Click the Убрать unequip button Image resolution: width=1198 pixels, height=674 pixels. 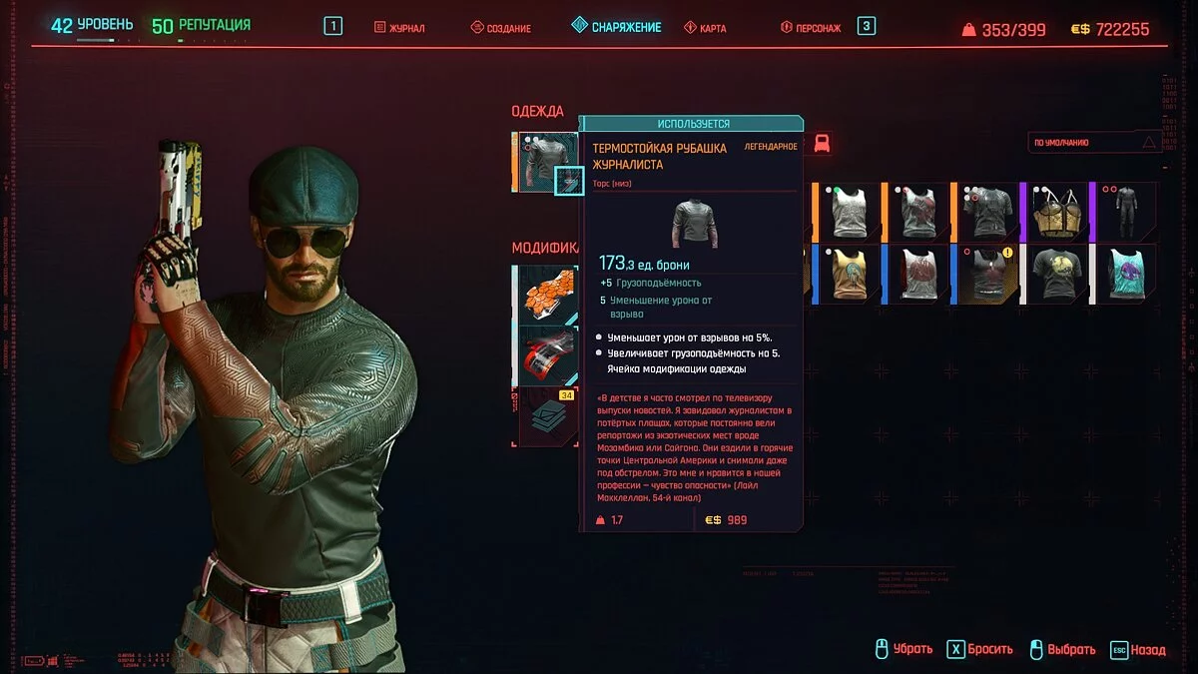click(903, 649)
